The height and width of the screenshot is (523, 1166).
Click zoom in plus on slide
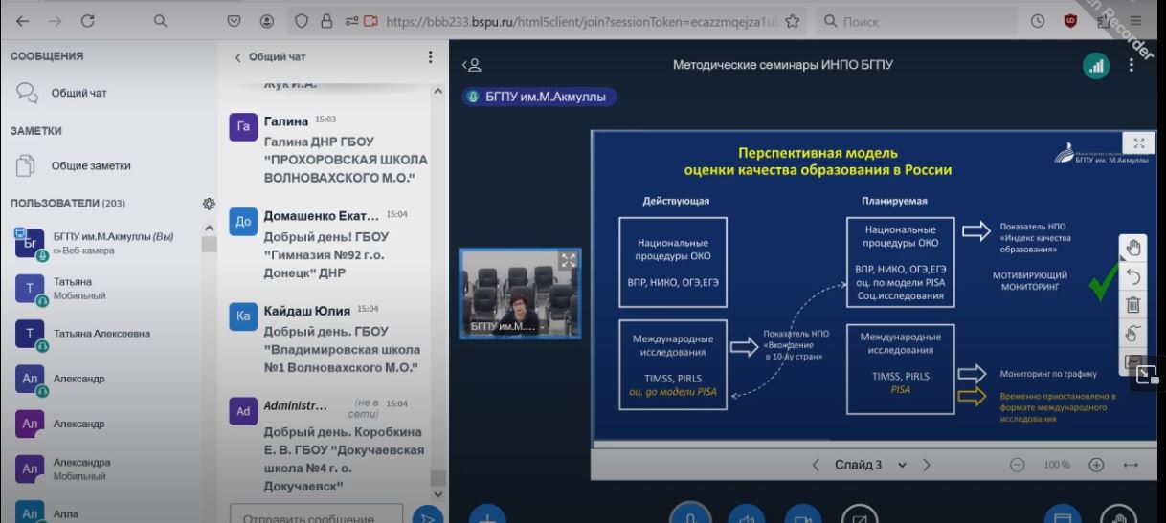(1096, 465)
